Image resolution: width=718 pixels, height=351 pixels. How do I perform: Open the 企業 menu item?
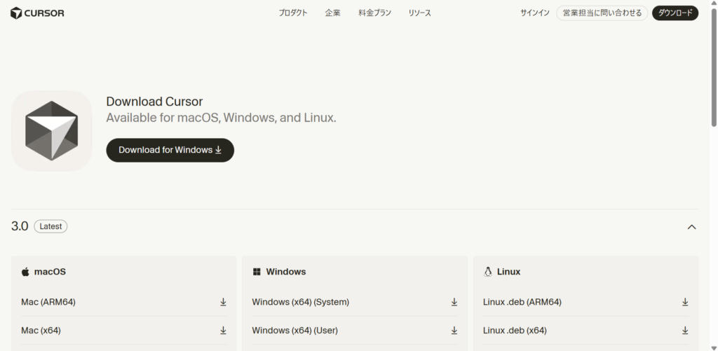click(x=332, y=13)
